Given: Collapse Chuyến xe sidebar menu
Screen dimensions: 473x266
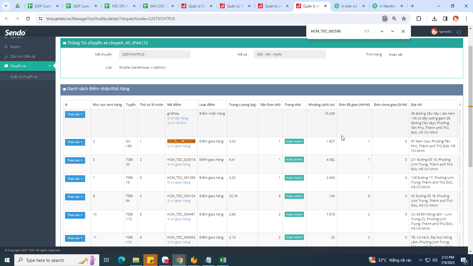Looking at the screenshot, I should [x=28, y=66].
